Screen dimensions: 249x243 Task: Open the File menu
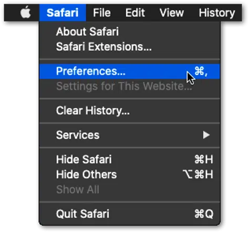click(102, 13)
